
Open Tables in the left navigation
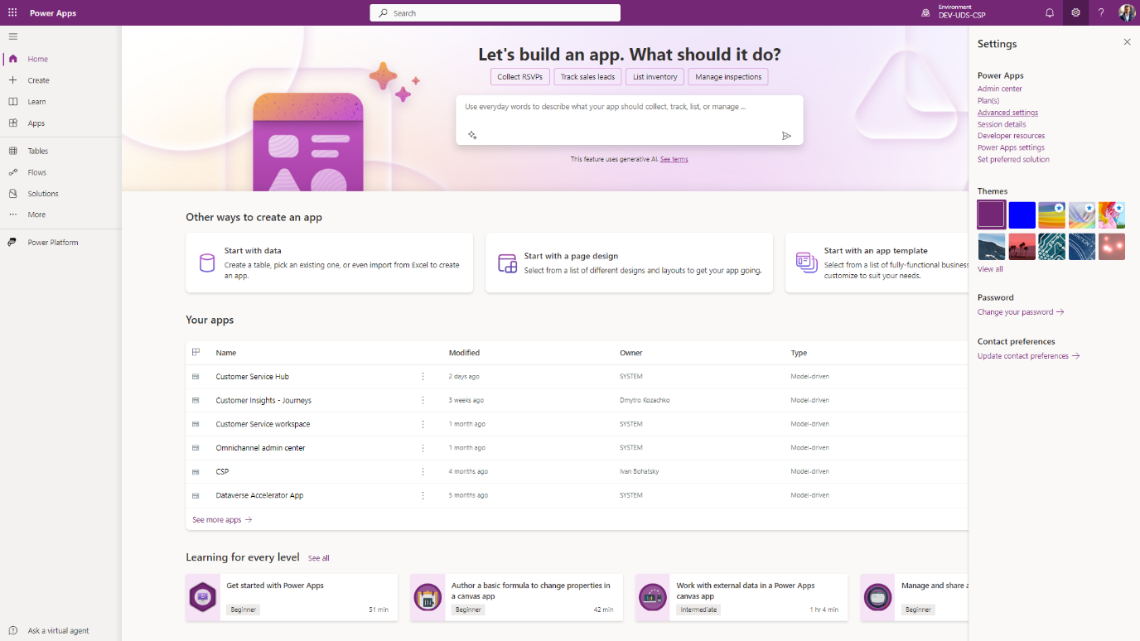click(60, 151)
